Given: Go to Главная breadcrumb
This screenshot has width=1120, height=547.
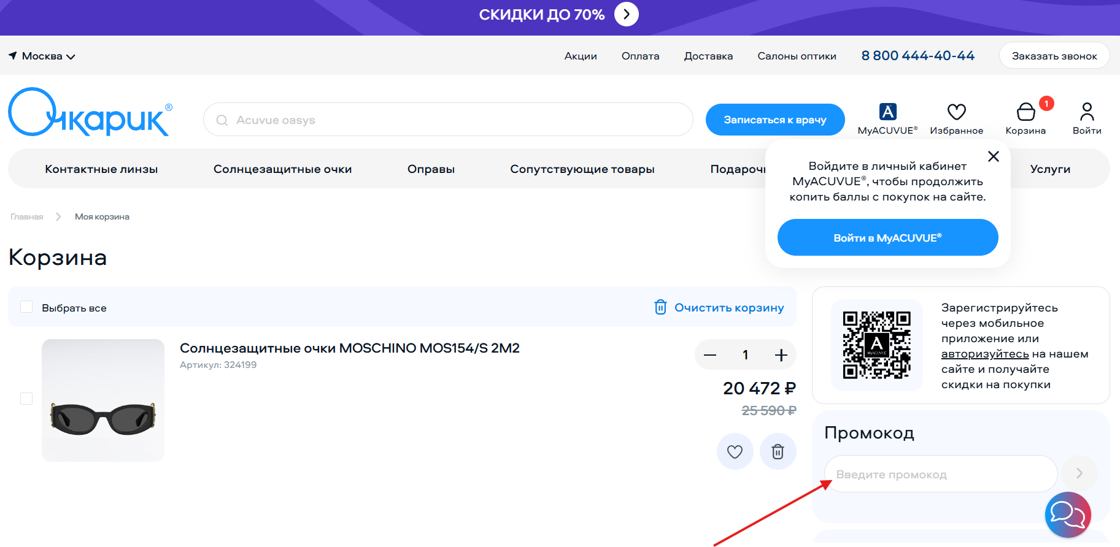Looking at the screenshot, I should click(x=27, y=216).
